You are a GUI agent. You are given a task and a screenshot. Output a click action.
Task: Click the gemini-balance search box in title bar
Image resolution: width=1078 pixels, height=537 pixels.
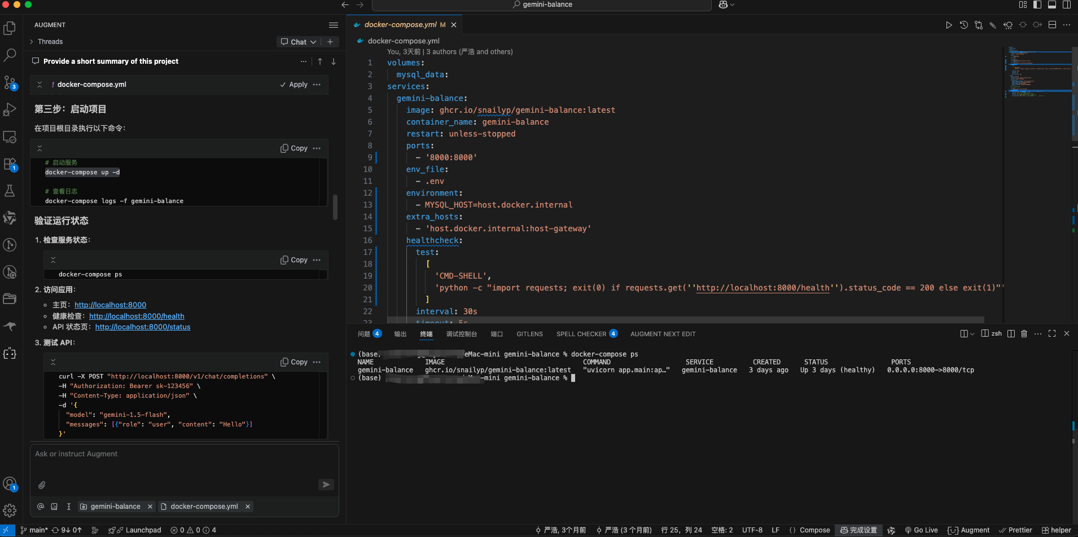click(x=542, y=5)
